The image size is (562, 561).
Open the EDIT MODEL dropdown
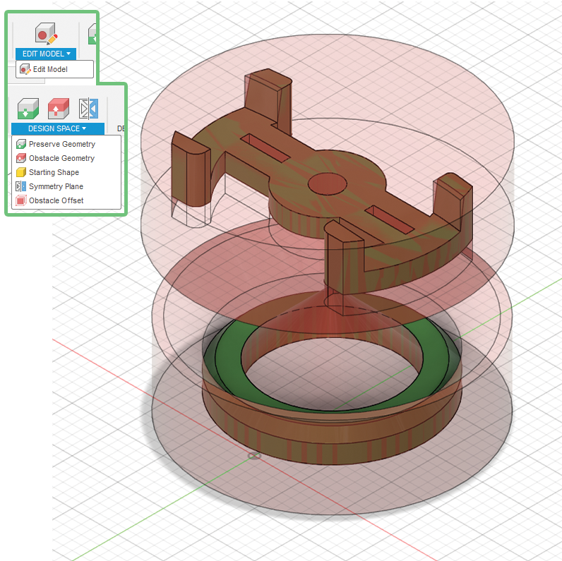point(46,54)
